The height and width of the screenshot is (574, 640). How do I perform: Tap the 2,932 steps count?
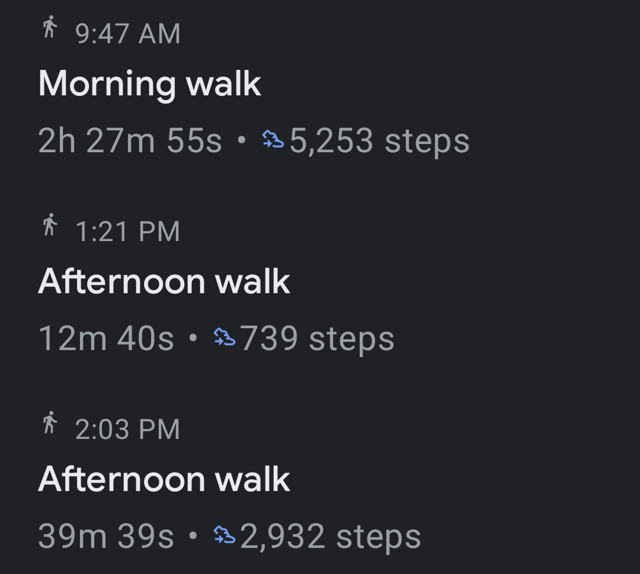click(x=330, y=537)
